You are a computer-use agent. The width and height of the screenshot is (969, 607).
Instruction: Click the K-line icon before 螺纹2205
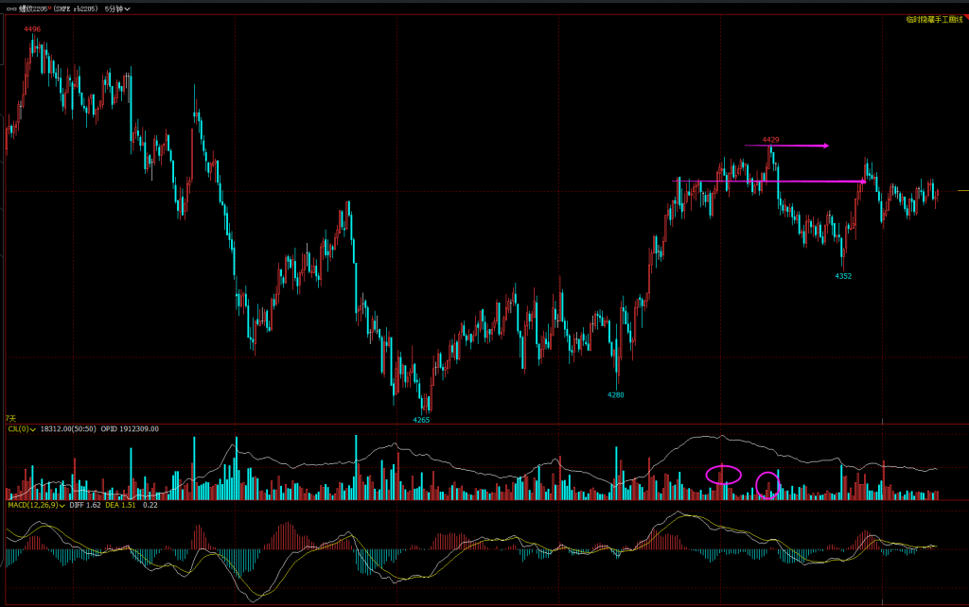11,8
